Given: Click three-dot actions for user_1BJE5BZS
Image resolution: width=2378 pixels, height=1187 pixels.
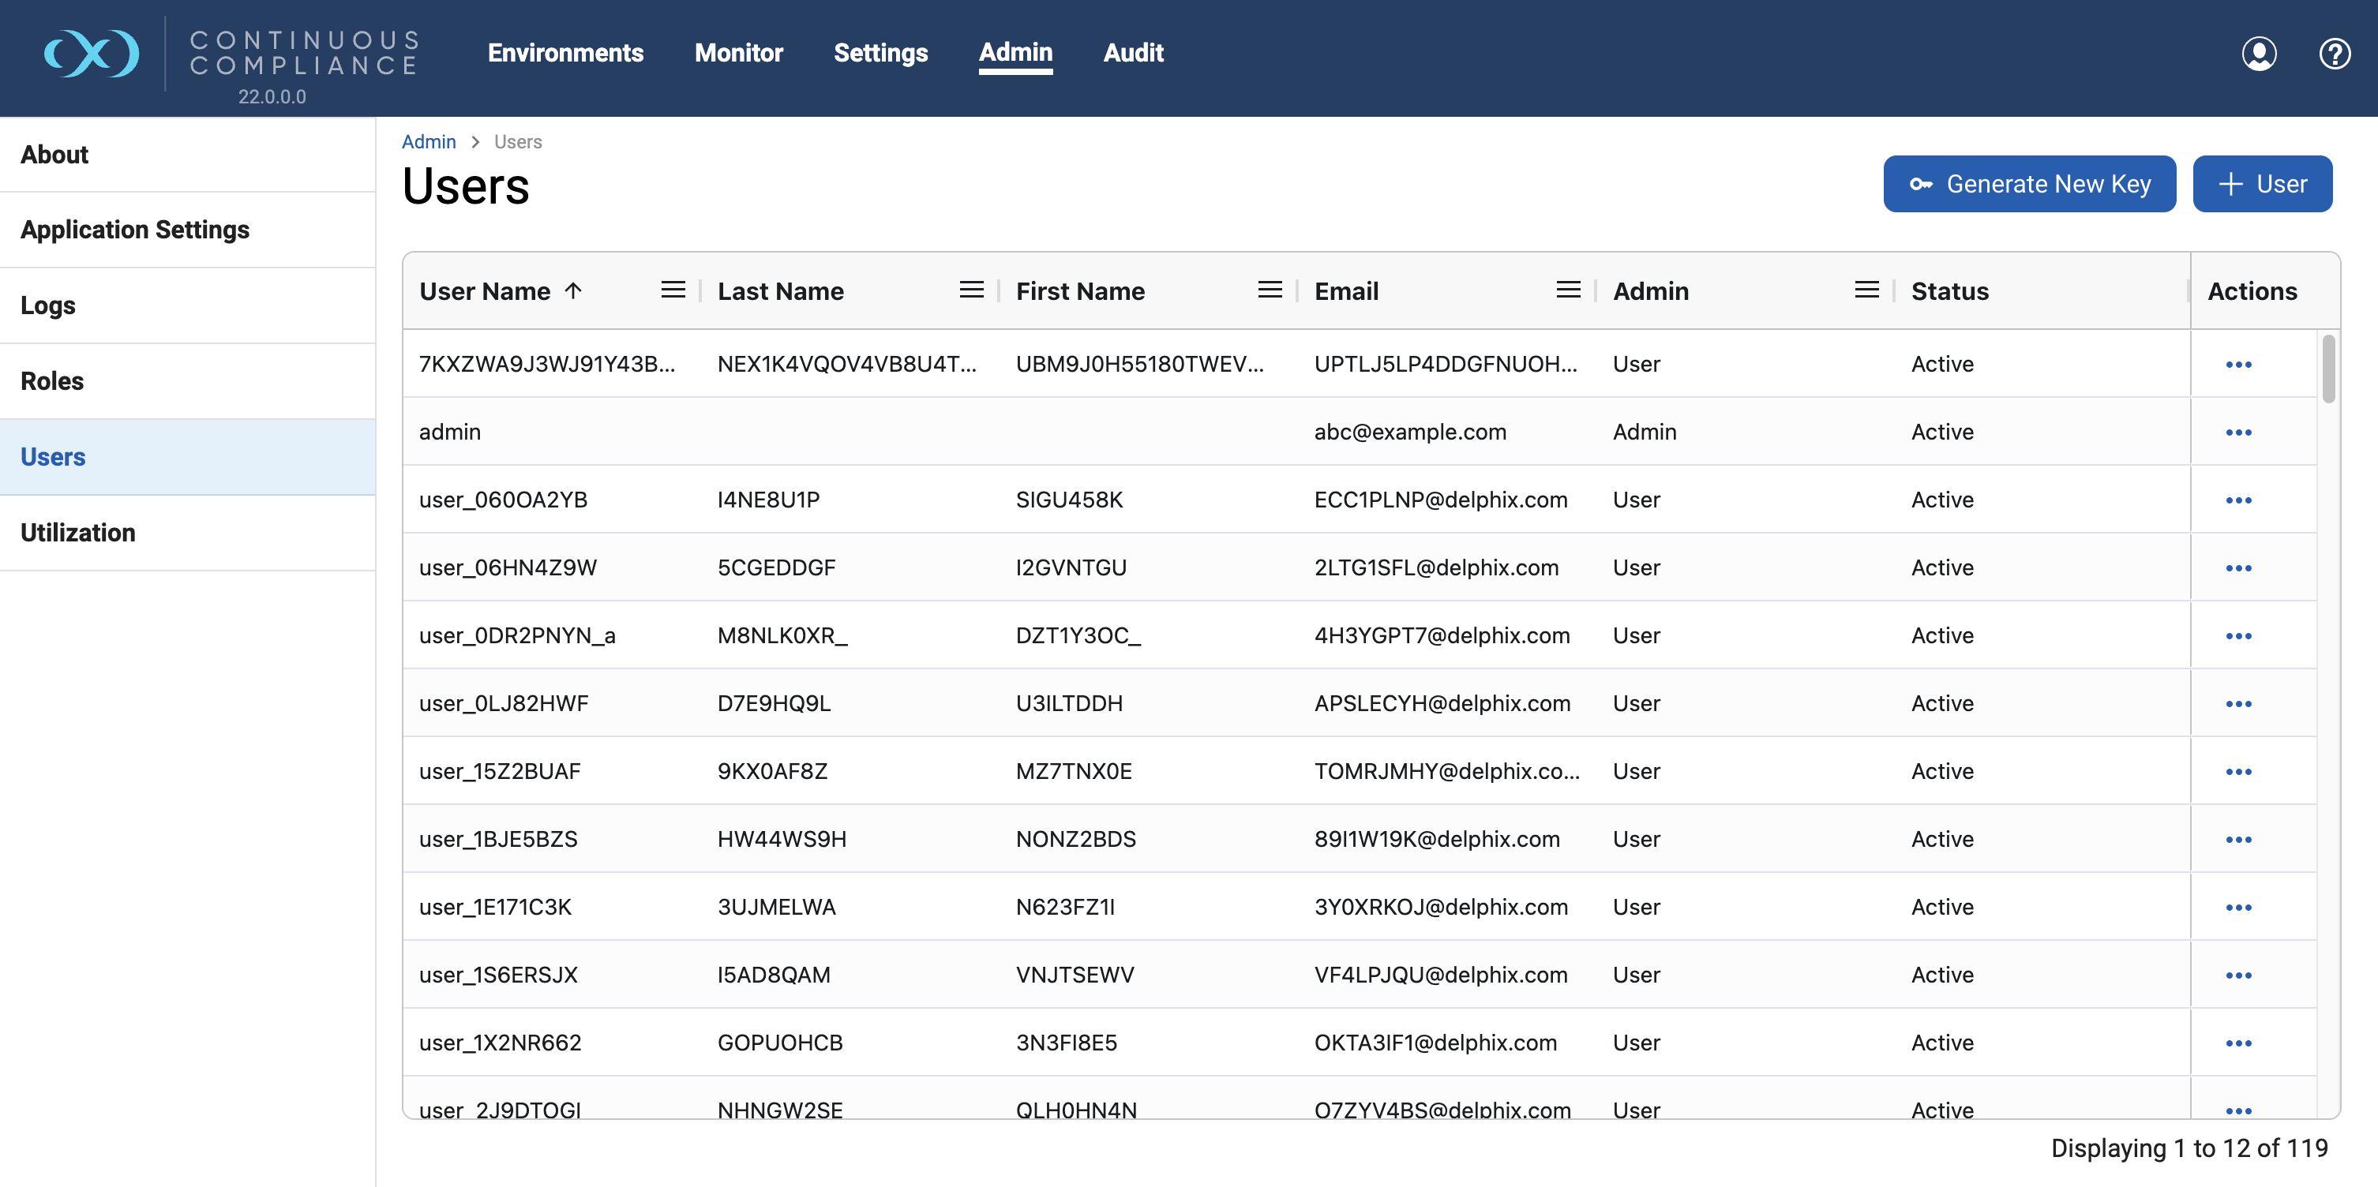Looking at the screenshot, I should pyautogui.click(x=2237, y=840).
